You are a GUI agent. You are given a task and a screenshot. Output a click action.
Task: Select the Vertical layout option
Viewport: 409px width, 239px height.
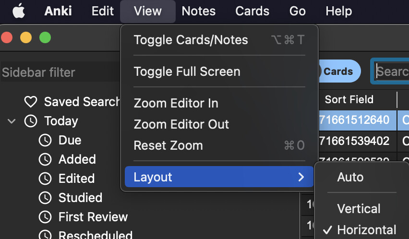click(359, 209)
